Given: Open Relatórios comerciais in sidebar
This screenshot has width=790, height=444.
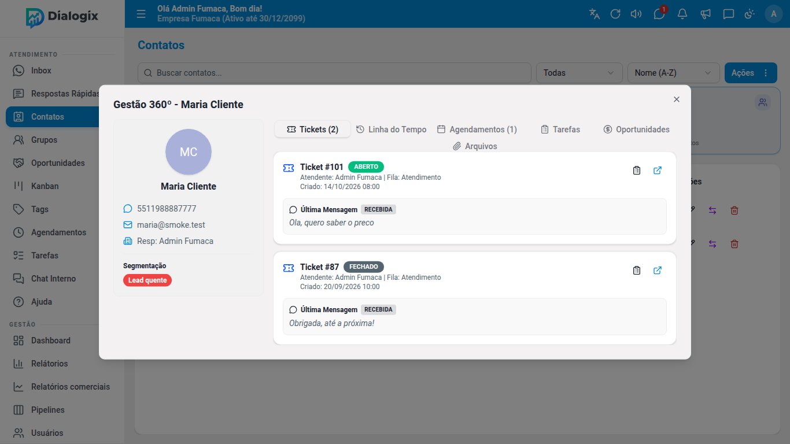Looking at the screenshot, I should [x=62, y=387].
